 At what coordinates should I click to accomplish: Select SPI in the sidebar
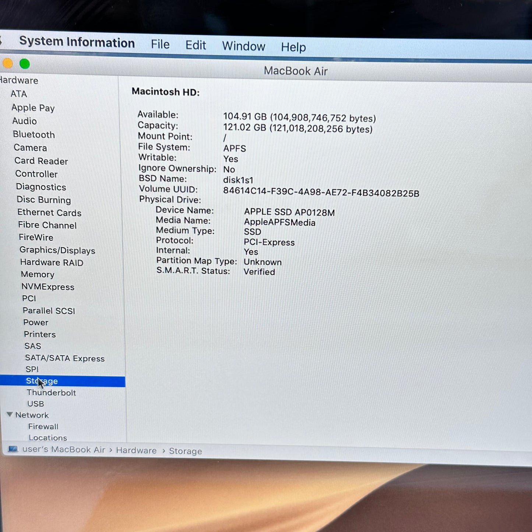(32, 369)
